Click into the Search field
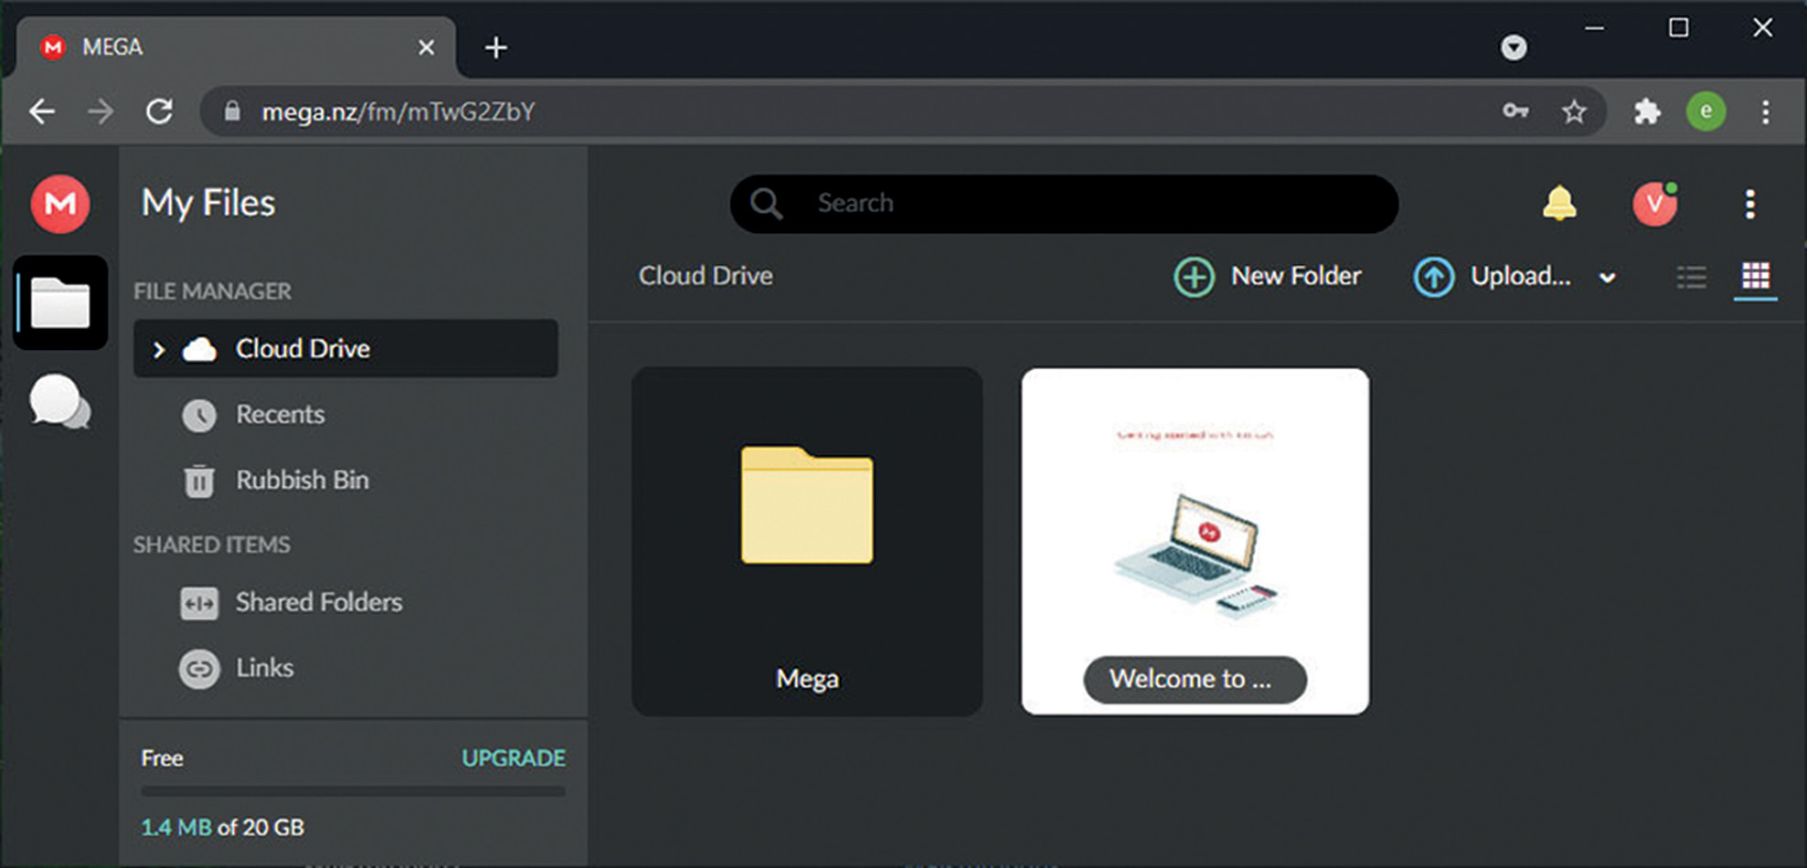The width and height of the screenshot is (1807, 868). [1064, 203]
